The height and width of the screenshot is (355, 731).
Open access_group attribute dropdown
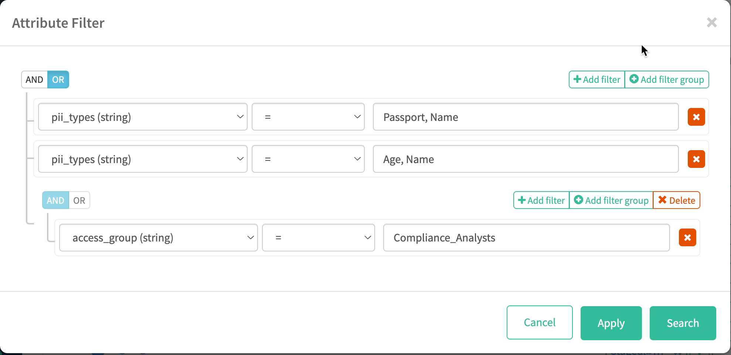click(158, 237)
